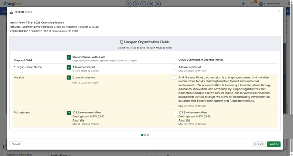Check the submitted Full Address checkbox
Image resolution: width=293 pixels, height=156 pixels.
coord(175,113)
